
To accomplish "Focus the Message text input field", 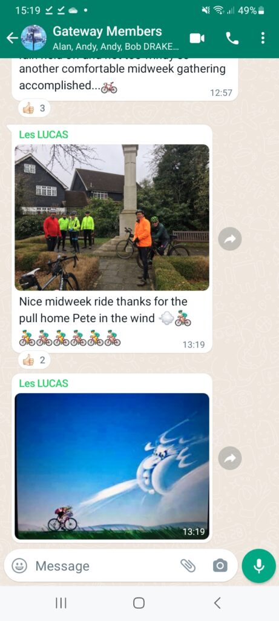I will click(x=105, y=566).
